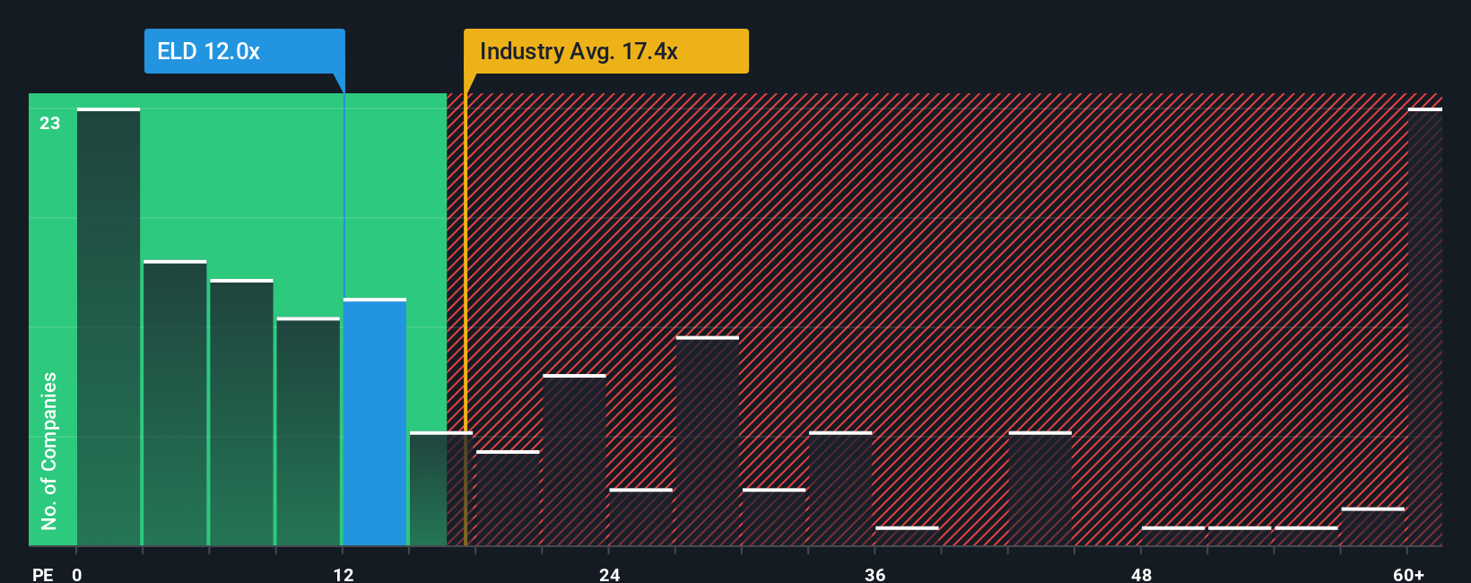Select the blue ELD histogram bar
Viewport: 1471px width, 583px height.
pos(375,422)
